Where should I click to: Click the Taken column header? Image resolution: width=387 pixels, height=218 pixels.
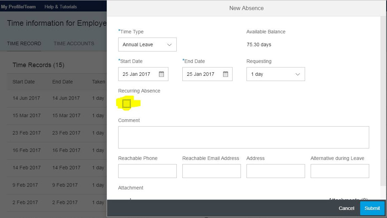coord(98,82)
